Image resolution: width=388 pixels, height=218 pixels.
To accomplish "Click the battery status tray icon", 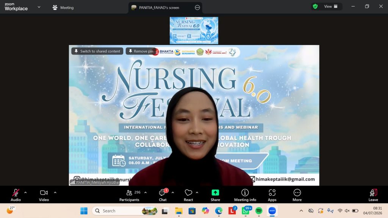I will [x=355, y=211].
